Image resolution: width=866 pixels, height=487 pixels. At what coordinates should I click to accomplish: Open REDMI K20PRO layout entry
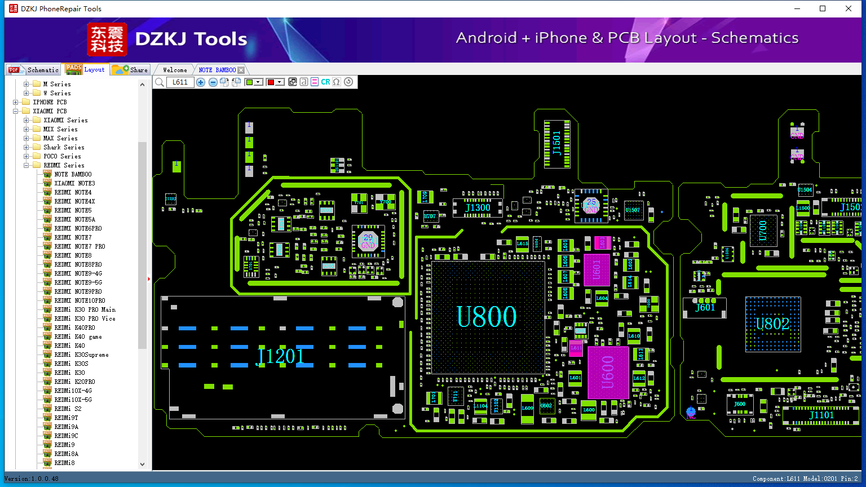coord(75,382)
